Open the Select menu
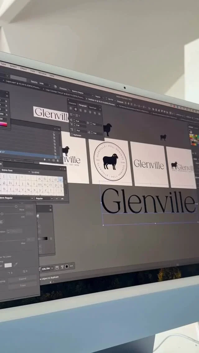 (x=13, y=66)
